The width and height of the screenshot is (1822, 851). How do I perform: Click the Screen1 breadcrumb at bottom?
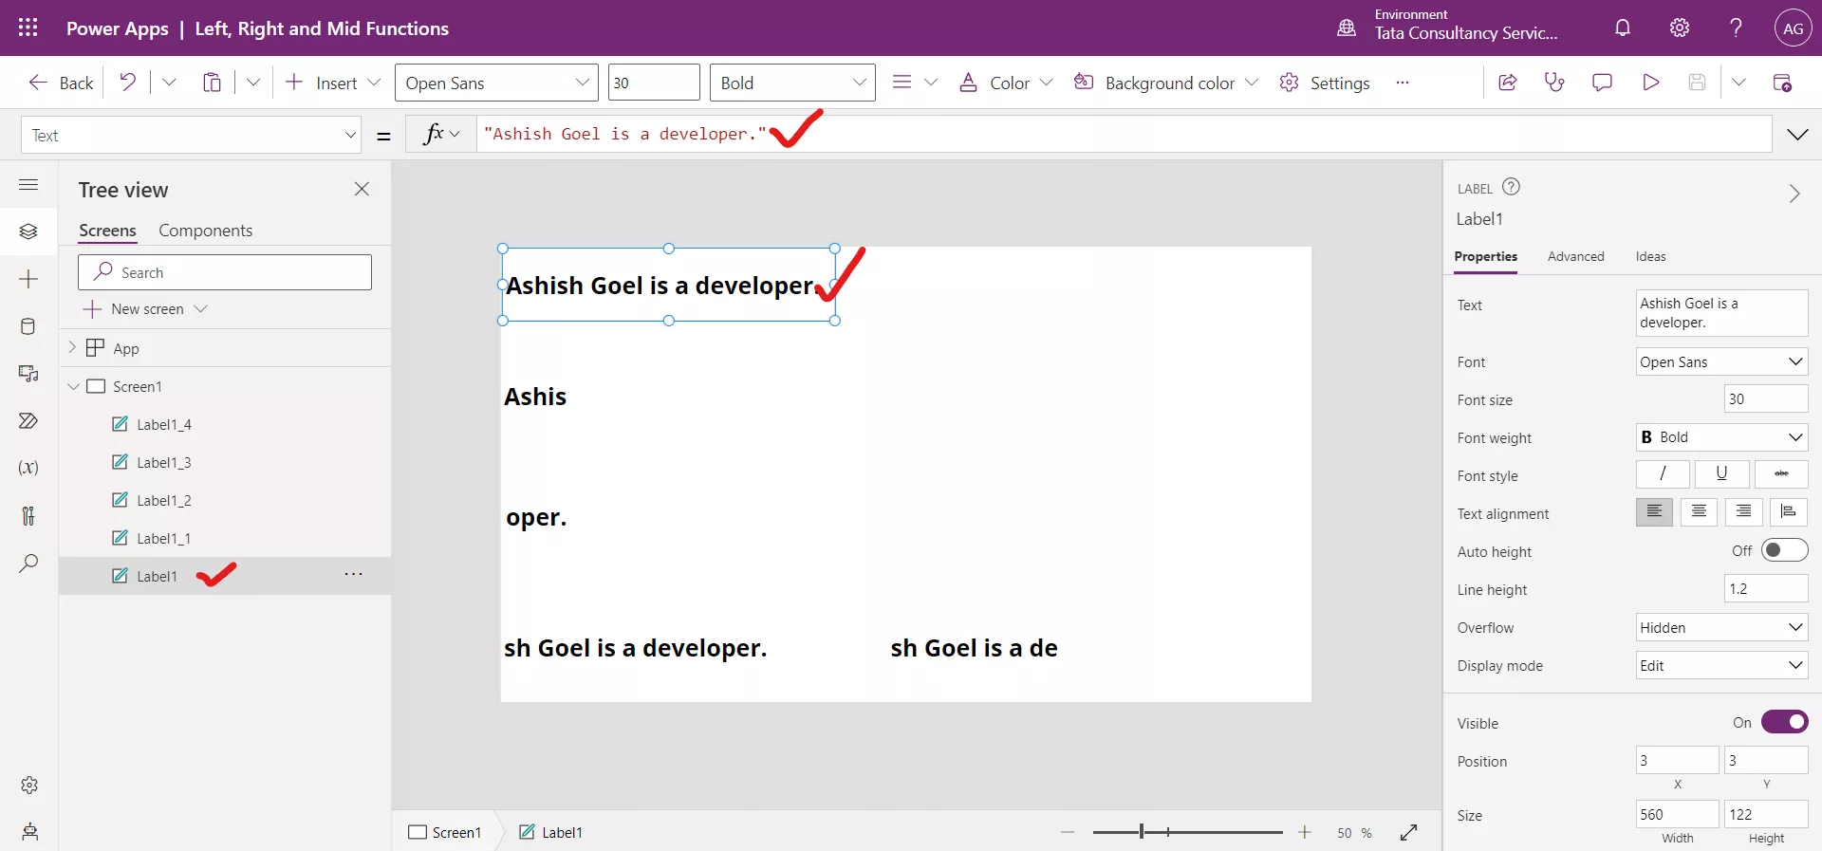[444, 832]
